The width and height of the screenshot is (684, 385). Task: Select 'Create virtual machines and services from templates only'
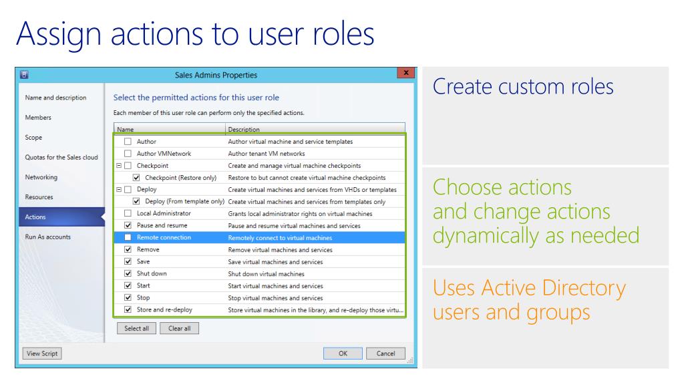307,202
